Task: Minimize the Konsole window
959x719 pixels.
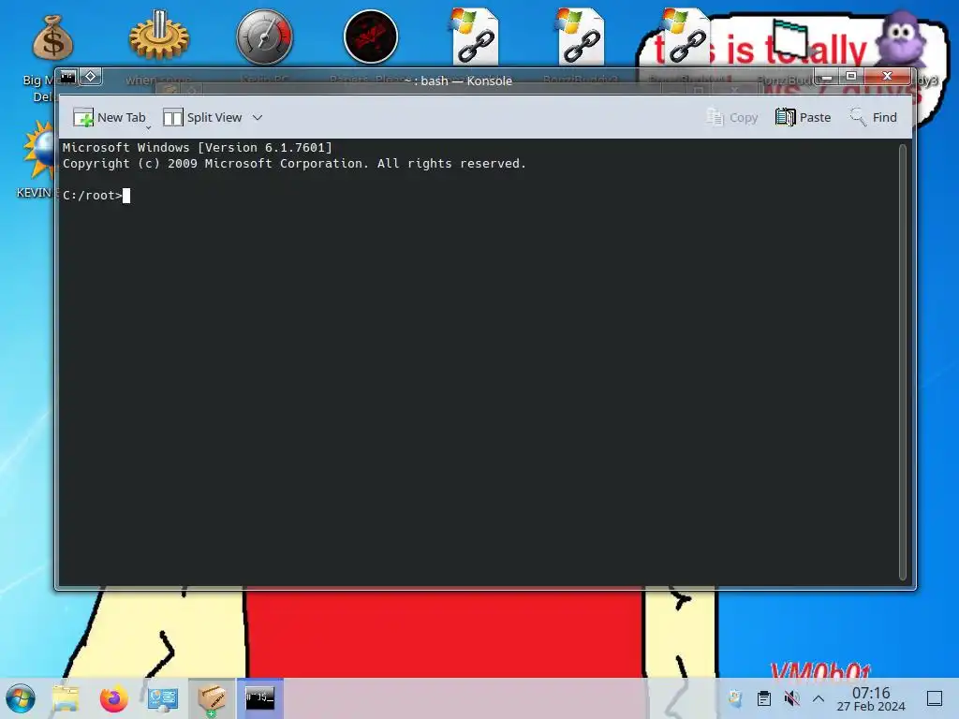Action: (827, 77)
